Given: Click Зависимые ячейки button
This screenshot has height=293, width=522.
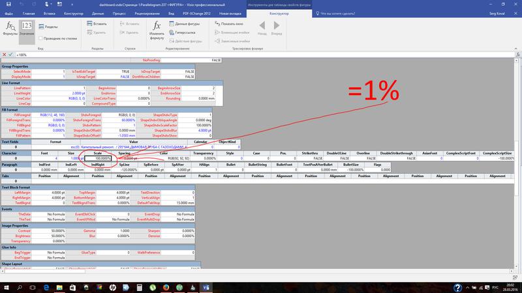Looking at the screenshot, I should (232, 41).
